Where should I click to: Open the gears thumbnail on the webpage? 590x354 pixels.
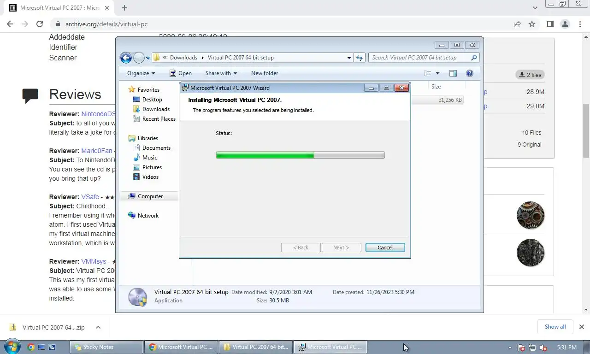pos(531,215)
